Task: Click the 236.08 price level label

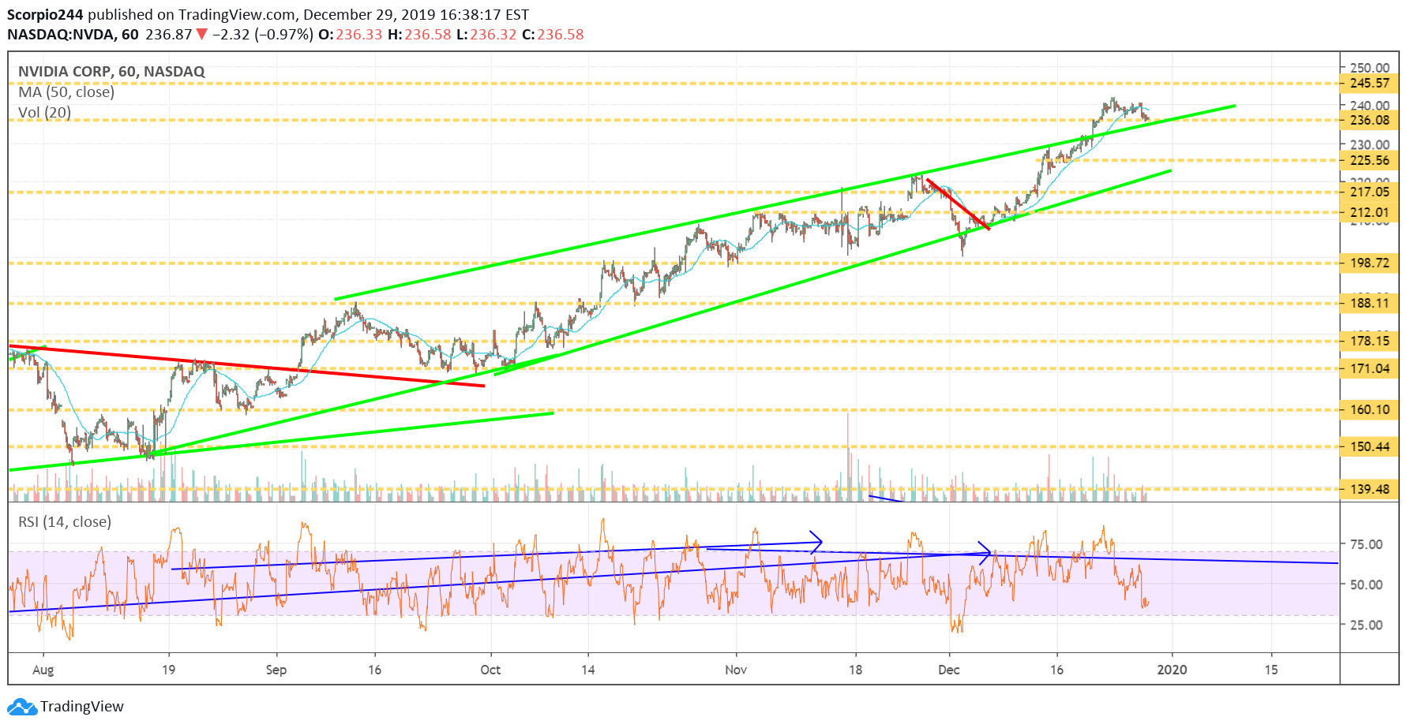Action: (1369, 120)
